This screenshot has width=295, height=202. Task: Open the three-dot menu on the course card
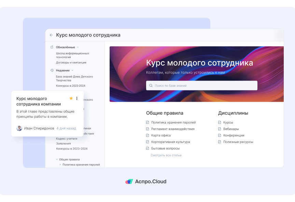pos(77,98)
